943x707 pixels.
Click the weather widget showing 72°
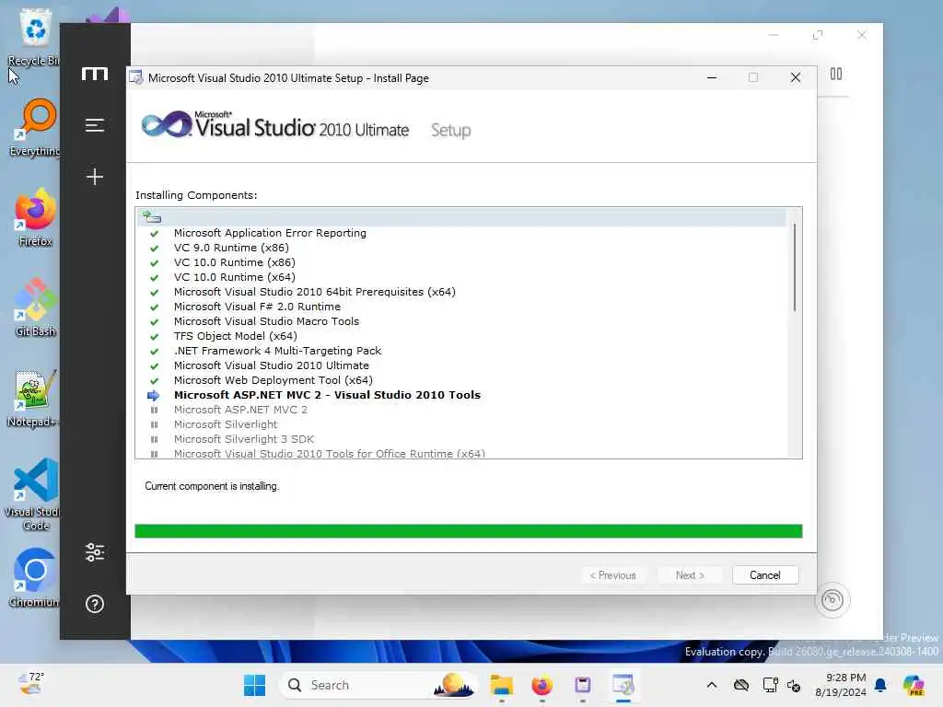point(31,684)
